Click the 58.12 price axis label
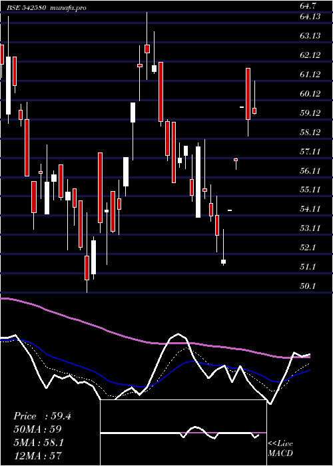Viewport: 333px width, 466px height. (310, 132)
